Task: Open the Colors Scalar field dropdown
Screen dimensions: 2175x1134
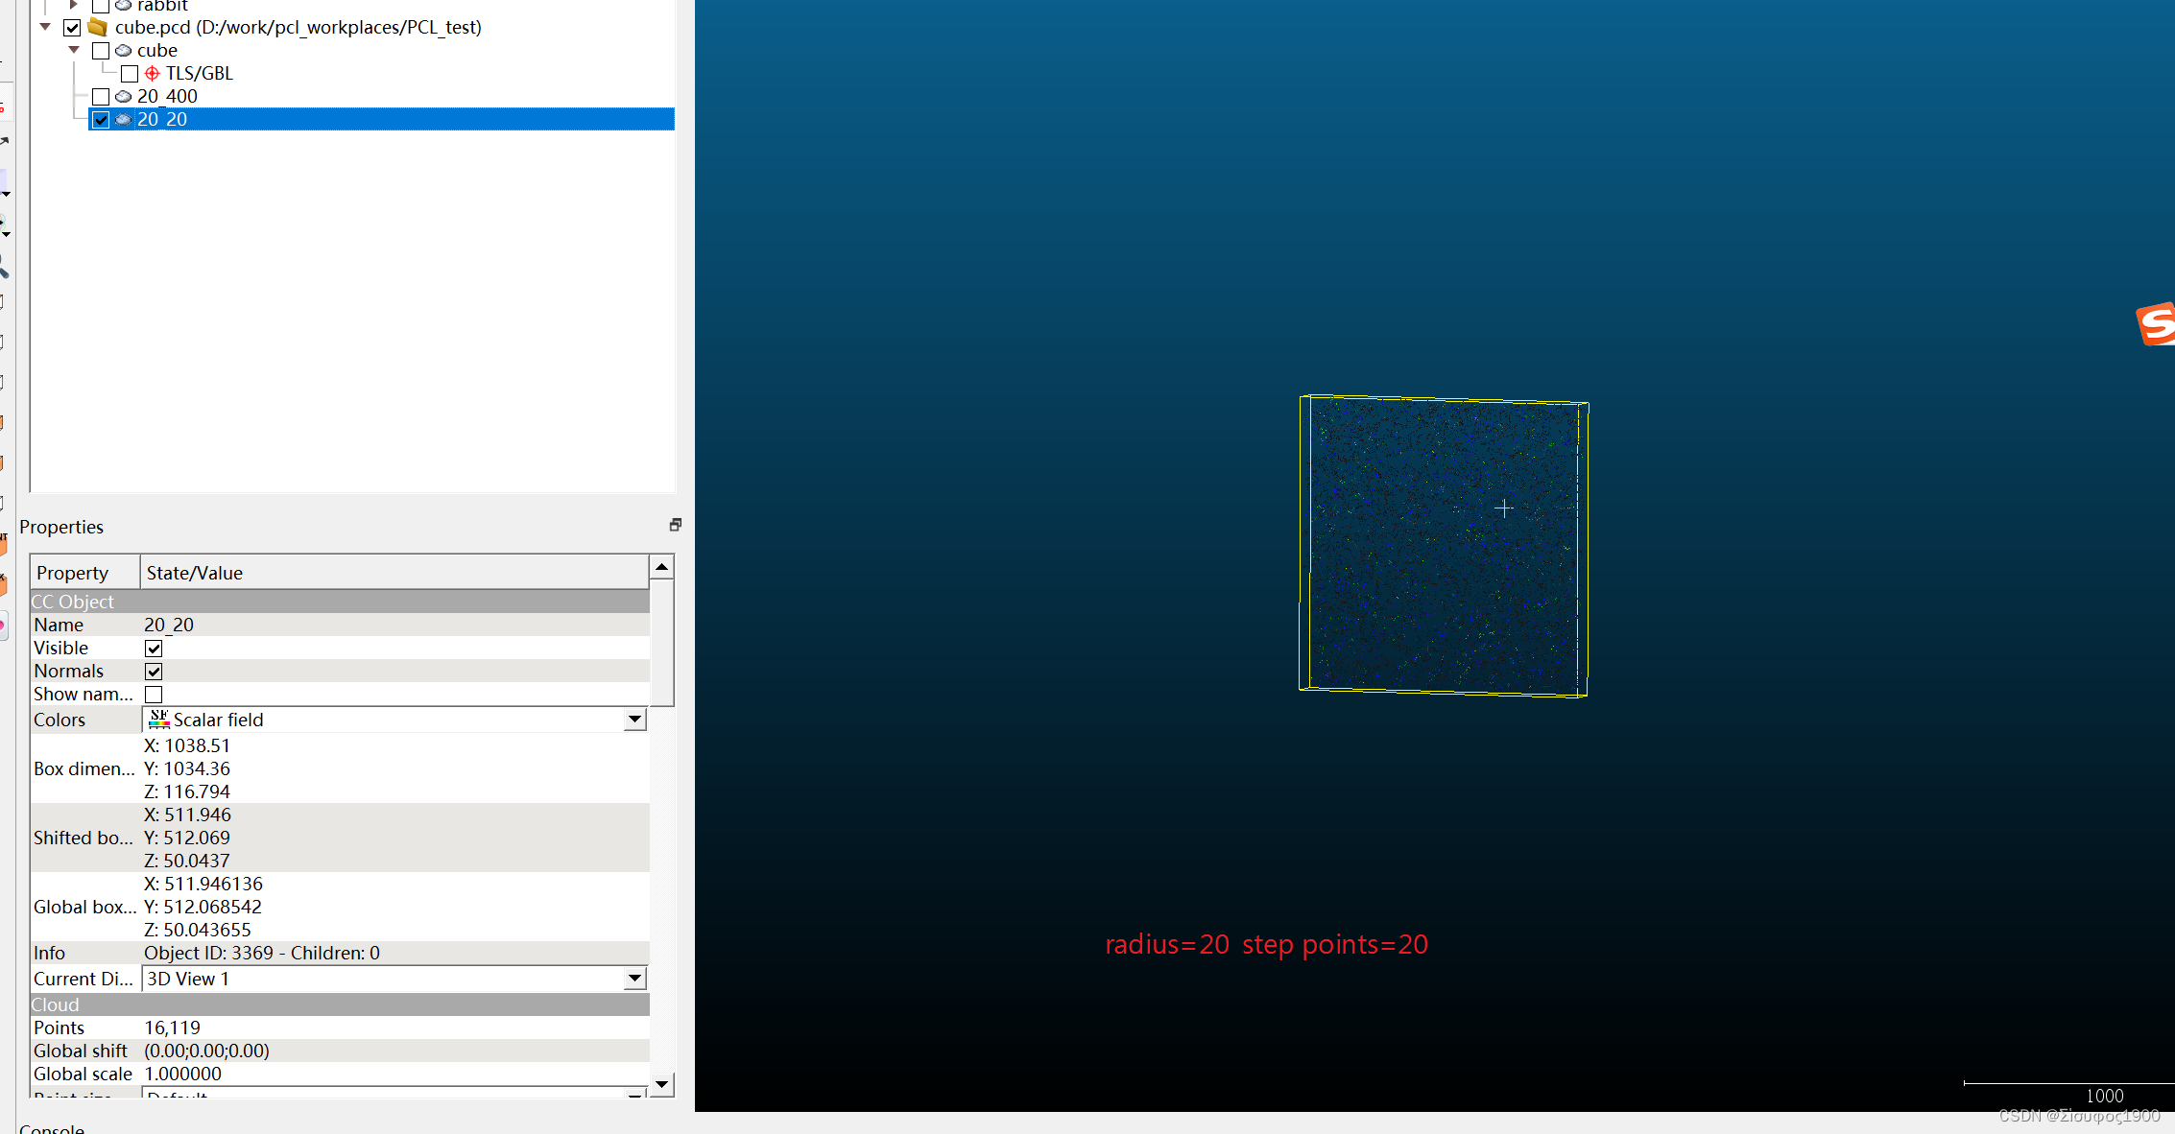Action: click(x=634, y=720)
